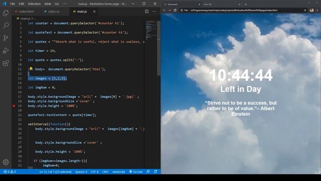Close the Document browser tab

(x=199, y=5)
